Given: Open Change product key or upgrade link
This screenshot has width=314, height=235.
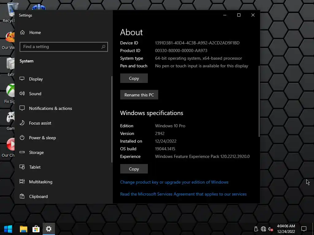Looking at the screenshot, I should pos(174,182).
